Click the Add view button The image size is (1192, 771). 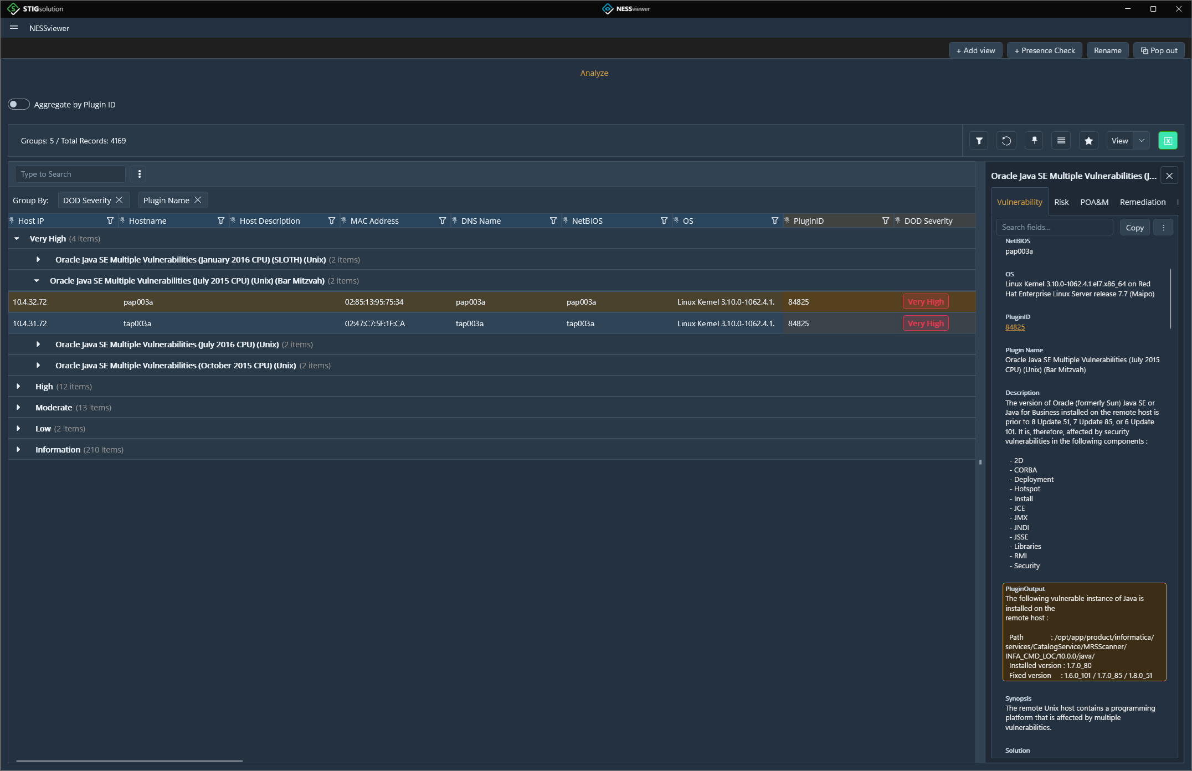975,50
